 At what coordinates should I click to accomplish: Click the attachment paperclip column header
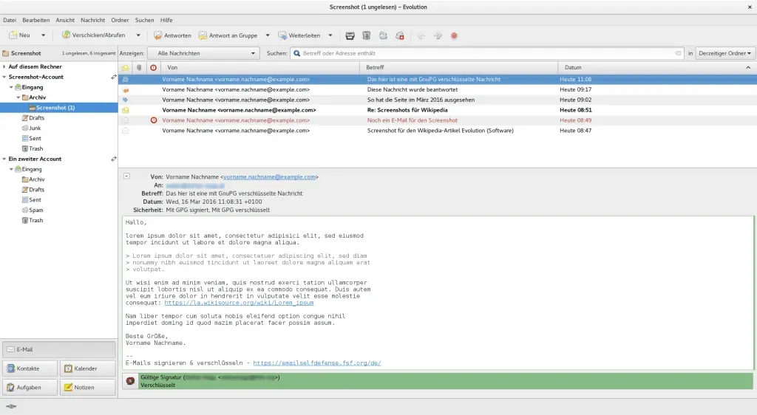tap(139, 67)
